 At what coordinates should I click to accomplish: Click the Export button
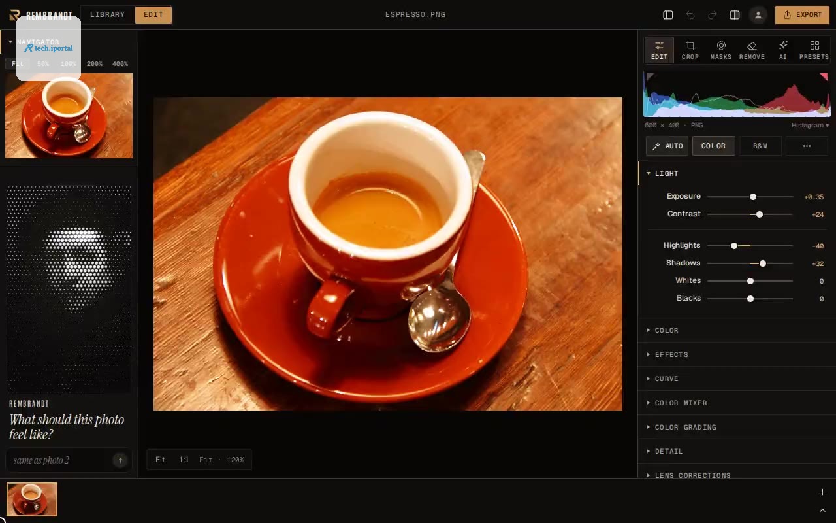tap(802, 14)
